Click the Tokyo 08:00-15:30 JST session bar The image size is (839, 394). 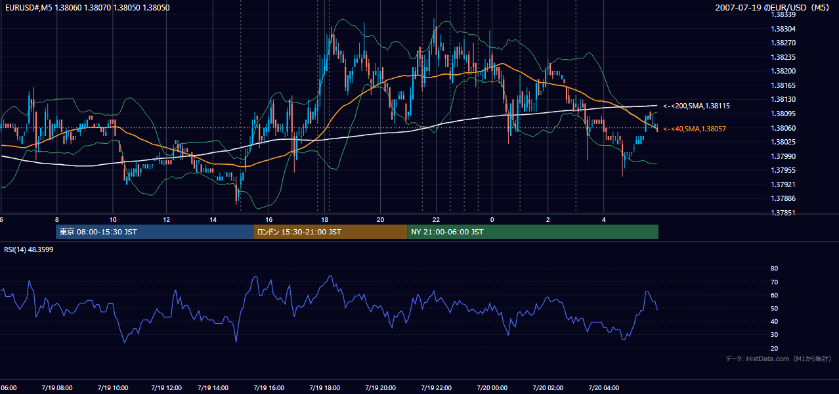point(155,232)
